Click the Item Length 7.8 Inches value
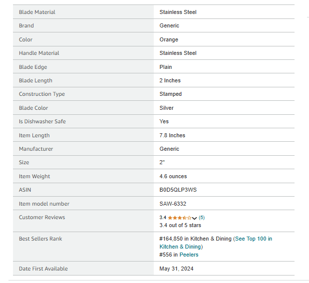This screenshot has width=309, height=283. pyautogui.click(x=172, y=135)
